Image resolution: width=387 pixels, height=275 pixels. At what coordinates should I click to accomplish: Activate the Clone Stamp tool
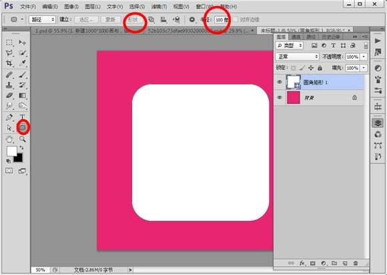(x=9, y=85)
